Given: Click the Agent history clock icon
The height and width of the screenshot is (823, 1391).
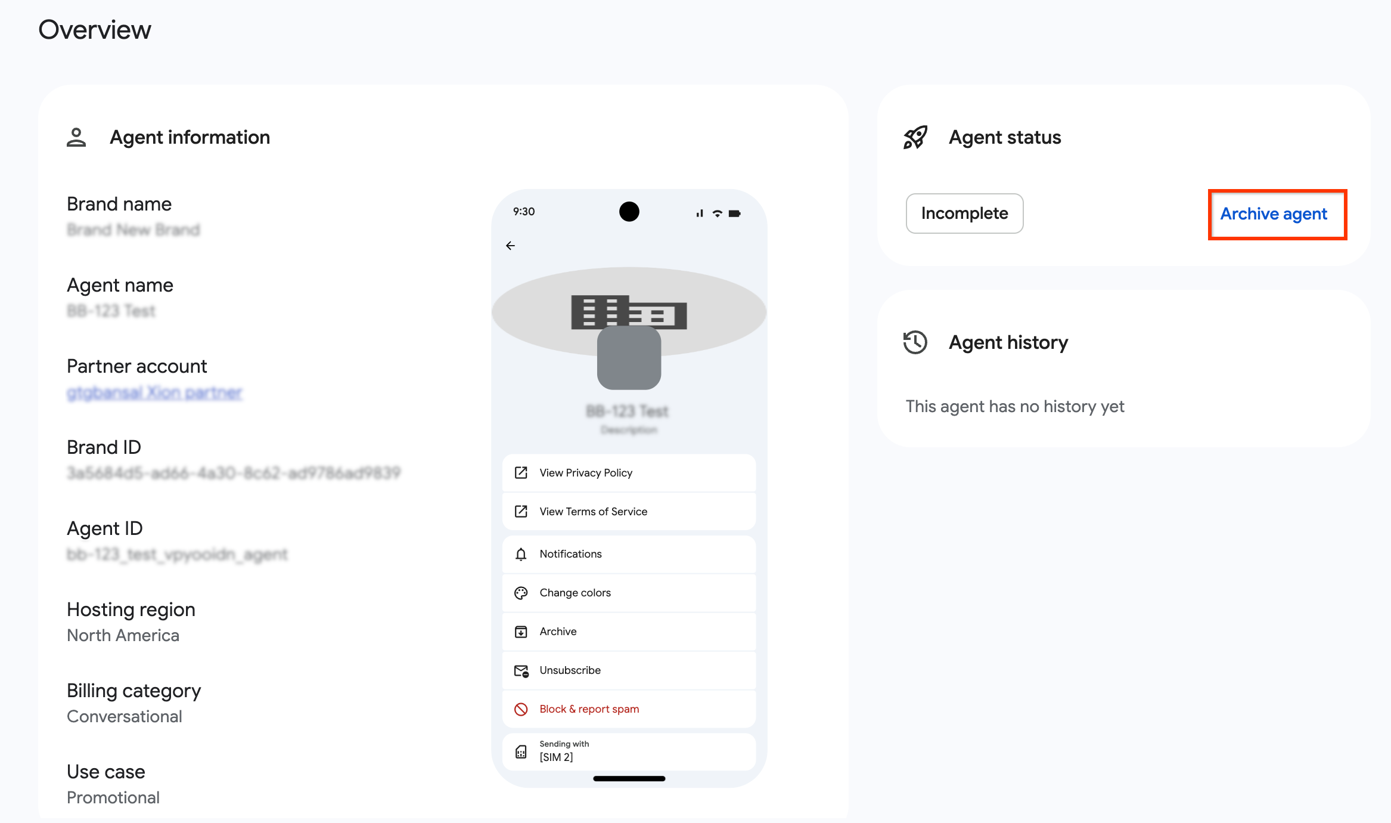Looking at the screenshot, I should [x=914, y=342].
